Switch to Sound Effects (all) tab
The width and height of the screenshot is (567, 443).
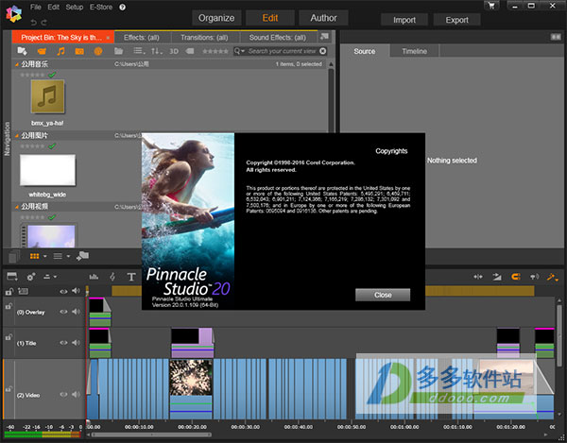[277, 38]
